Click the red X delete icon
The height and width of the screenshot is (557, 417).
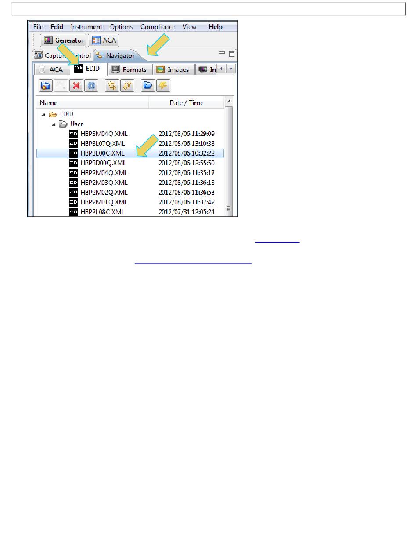[76, 86]
